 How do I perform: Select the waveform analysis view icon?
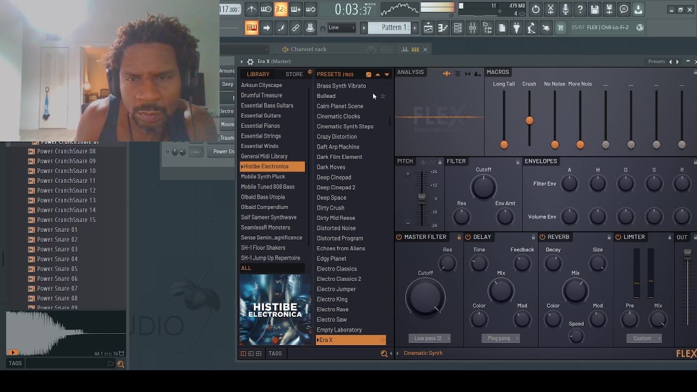447,73
